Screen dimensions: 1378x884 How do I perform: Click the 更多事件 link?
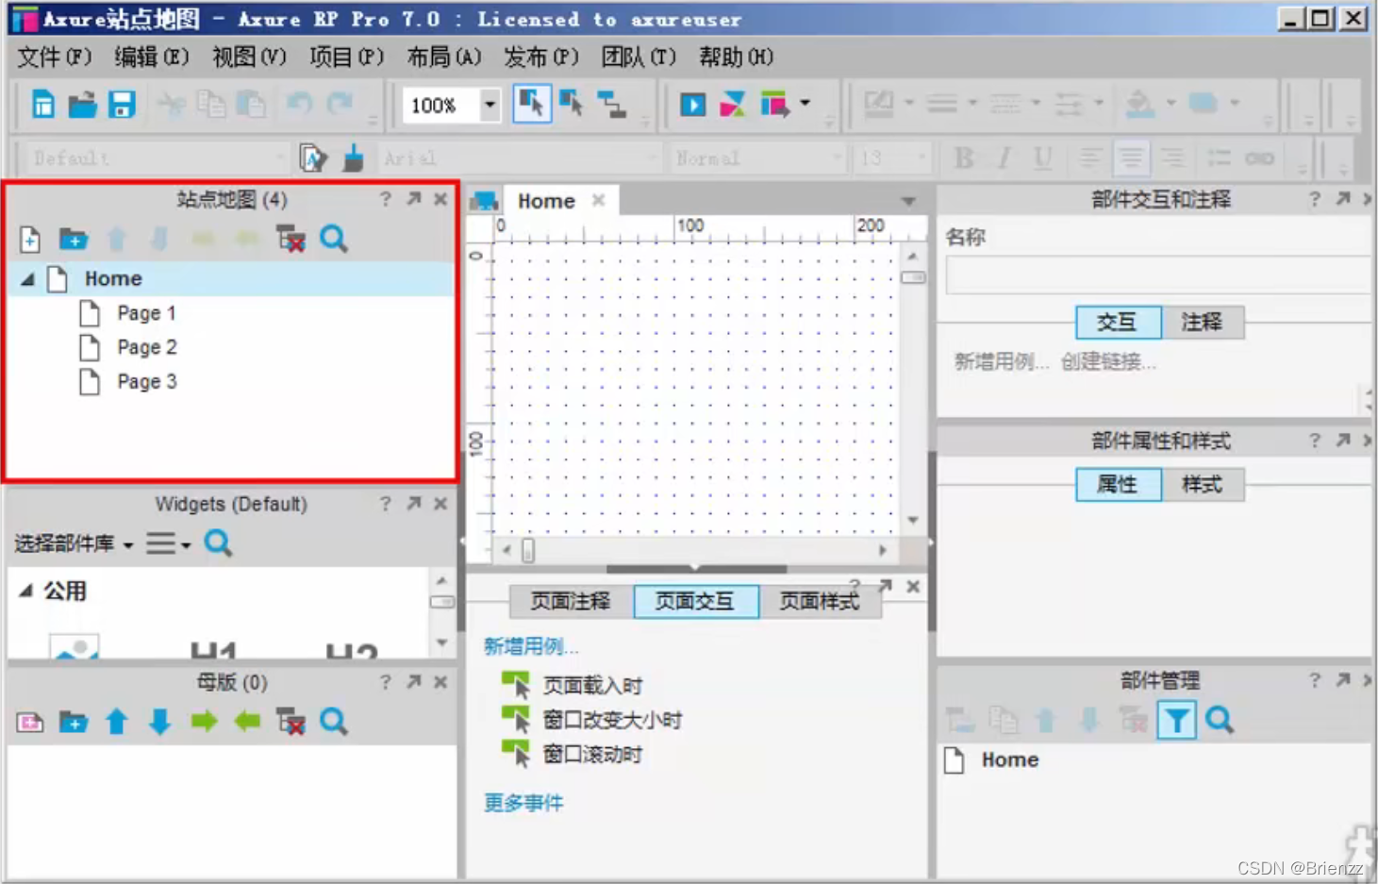[x=523, y=803]
